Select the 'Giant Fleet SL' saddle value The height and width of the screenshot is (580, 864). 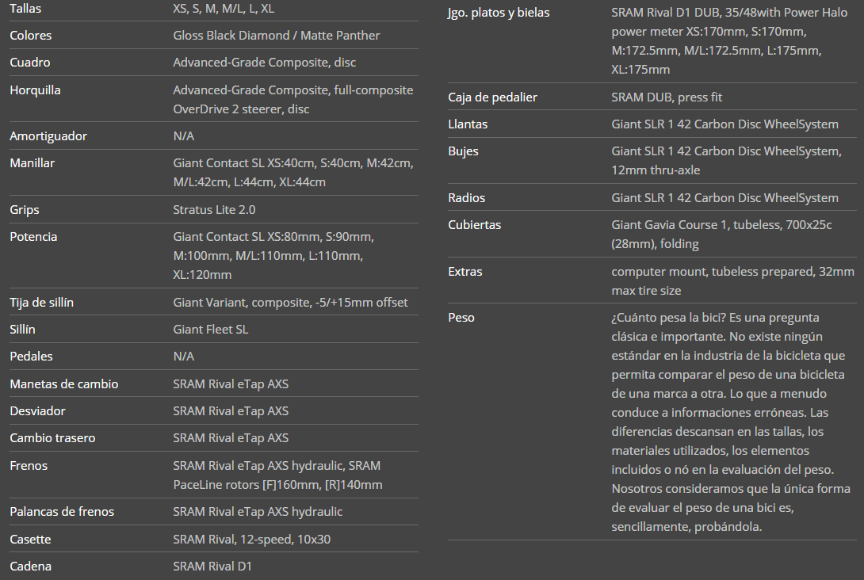point(210,330)
